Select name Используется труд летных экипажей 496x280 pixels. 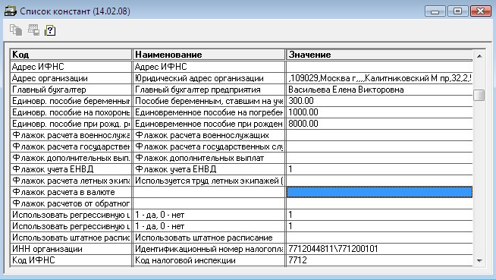[209, 181]
